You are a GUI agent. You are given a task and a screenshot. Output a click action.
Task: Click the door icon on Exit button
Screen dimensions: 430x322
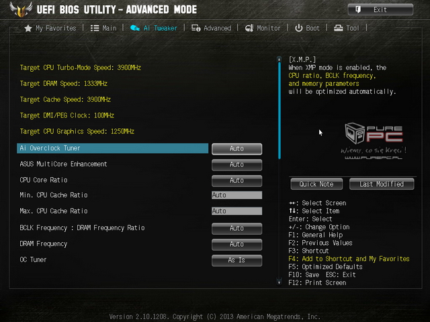[358, 9]
